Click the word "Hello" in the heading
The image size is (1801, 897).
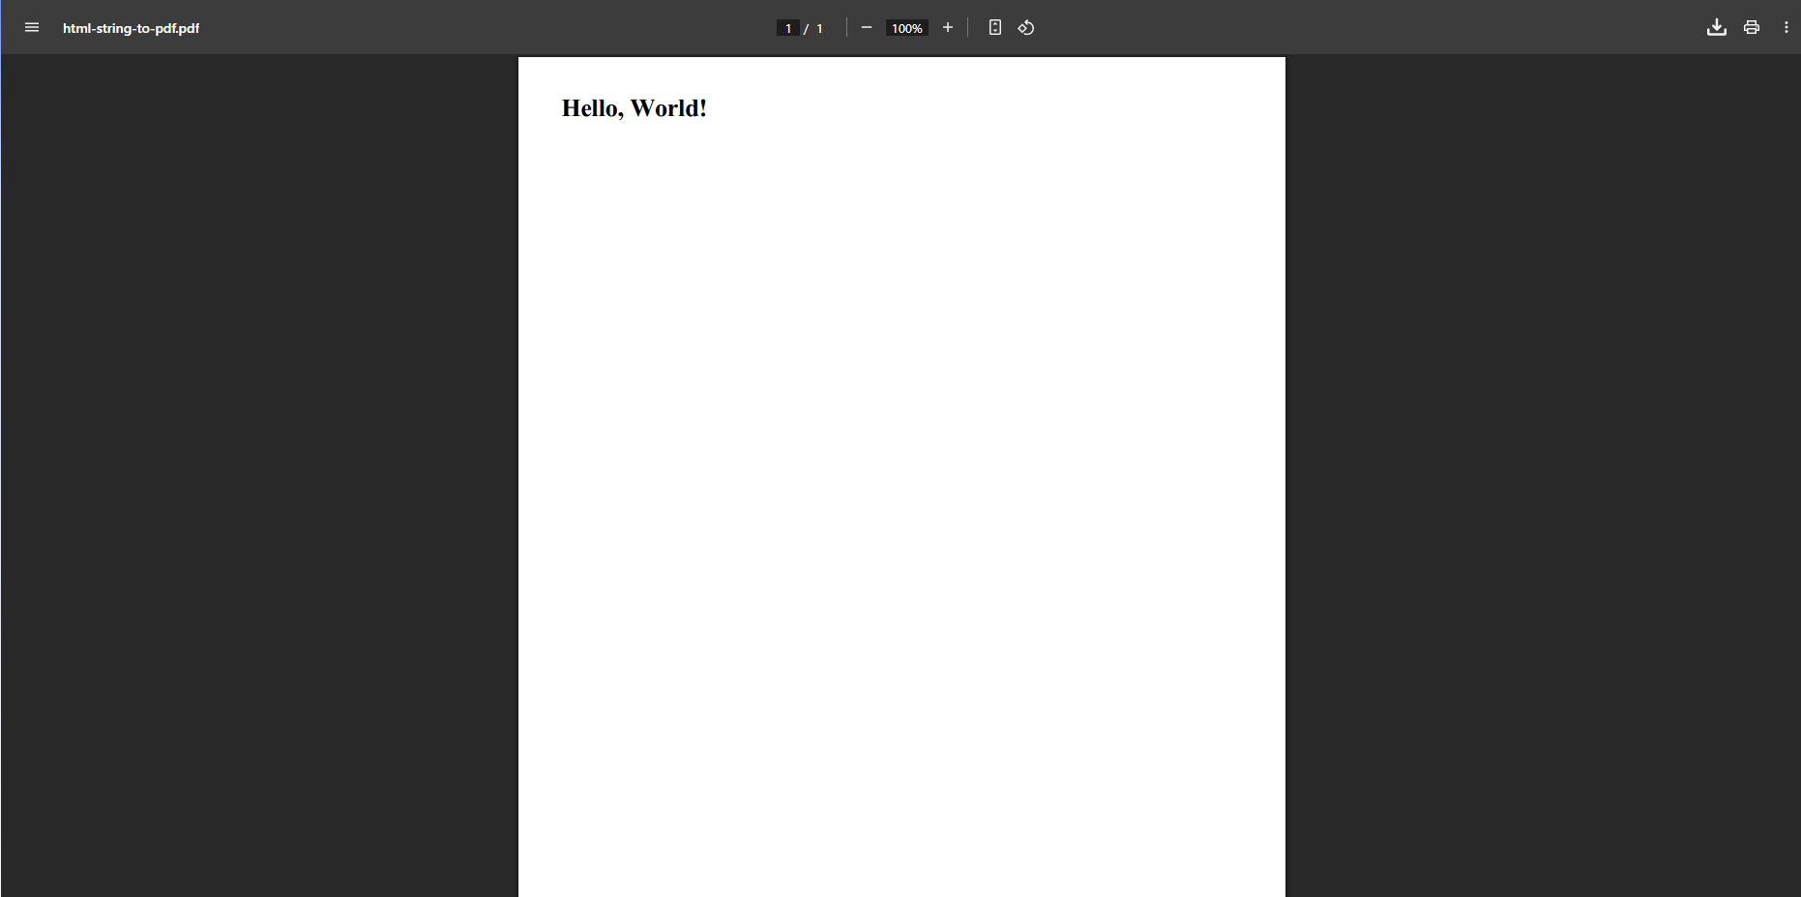(x=590, y=108)
